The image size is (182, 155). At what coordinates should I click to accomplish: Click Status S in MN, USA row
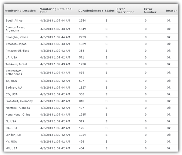click(x=106, y=148)
